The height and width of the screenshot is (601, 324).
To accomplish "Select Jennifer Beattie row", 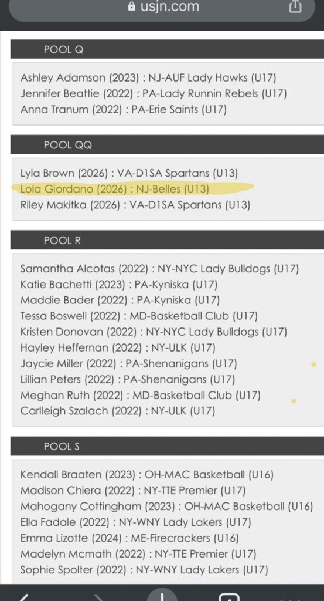I will (x=154, y=93).
